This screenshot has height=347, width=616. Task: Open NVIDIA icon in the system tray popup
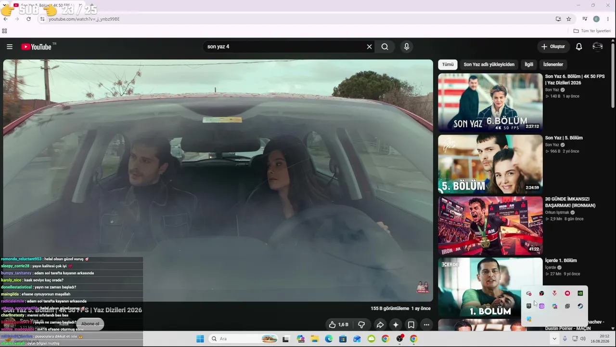tap(580, 294)
